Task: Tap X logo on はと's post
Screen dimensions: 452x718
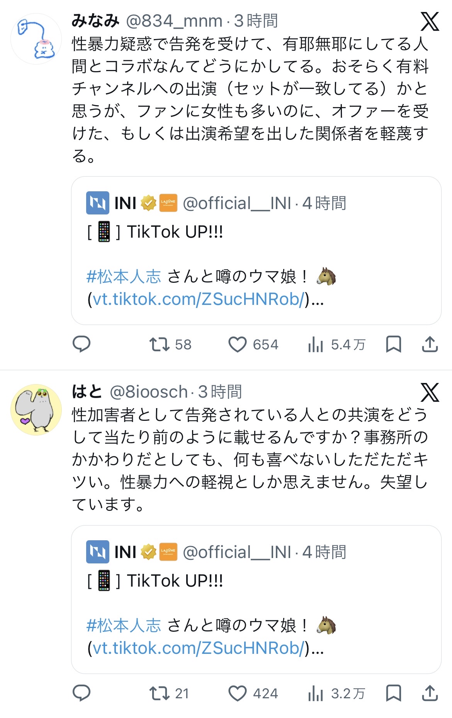Action: point(430,392)
